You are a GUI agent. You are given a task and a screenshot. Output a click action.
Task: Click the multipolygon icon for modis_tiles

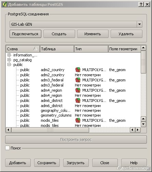click(78, 120)
